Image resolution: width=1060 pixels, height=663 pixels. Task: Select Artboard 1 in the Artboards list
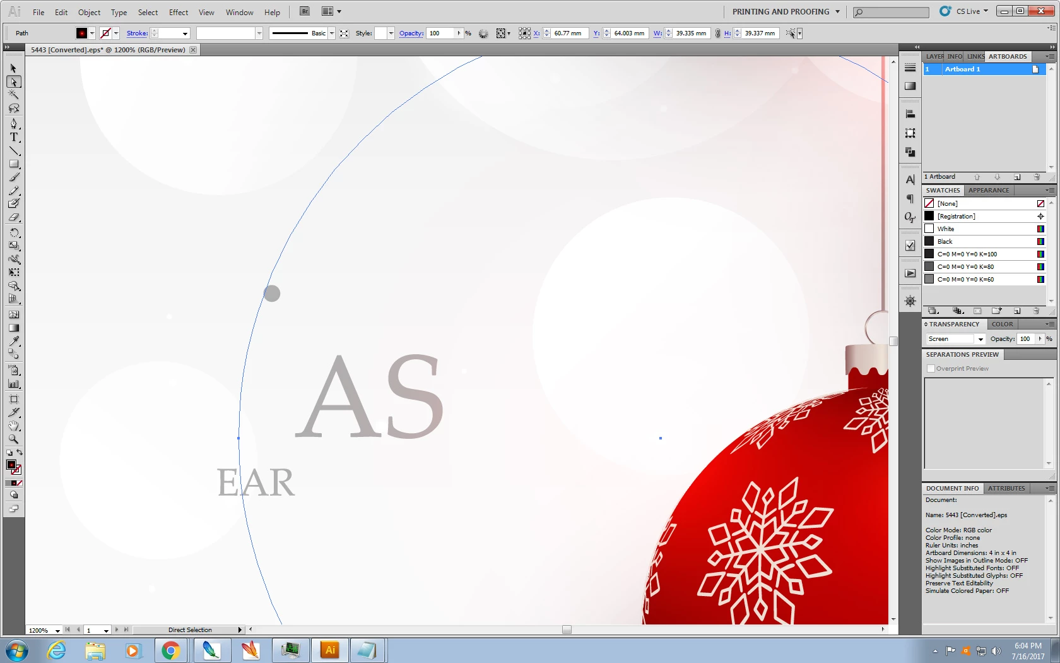pos(984,69)
